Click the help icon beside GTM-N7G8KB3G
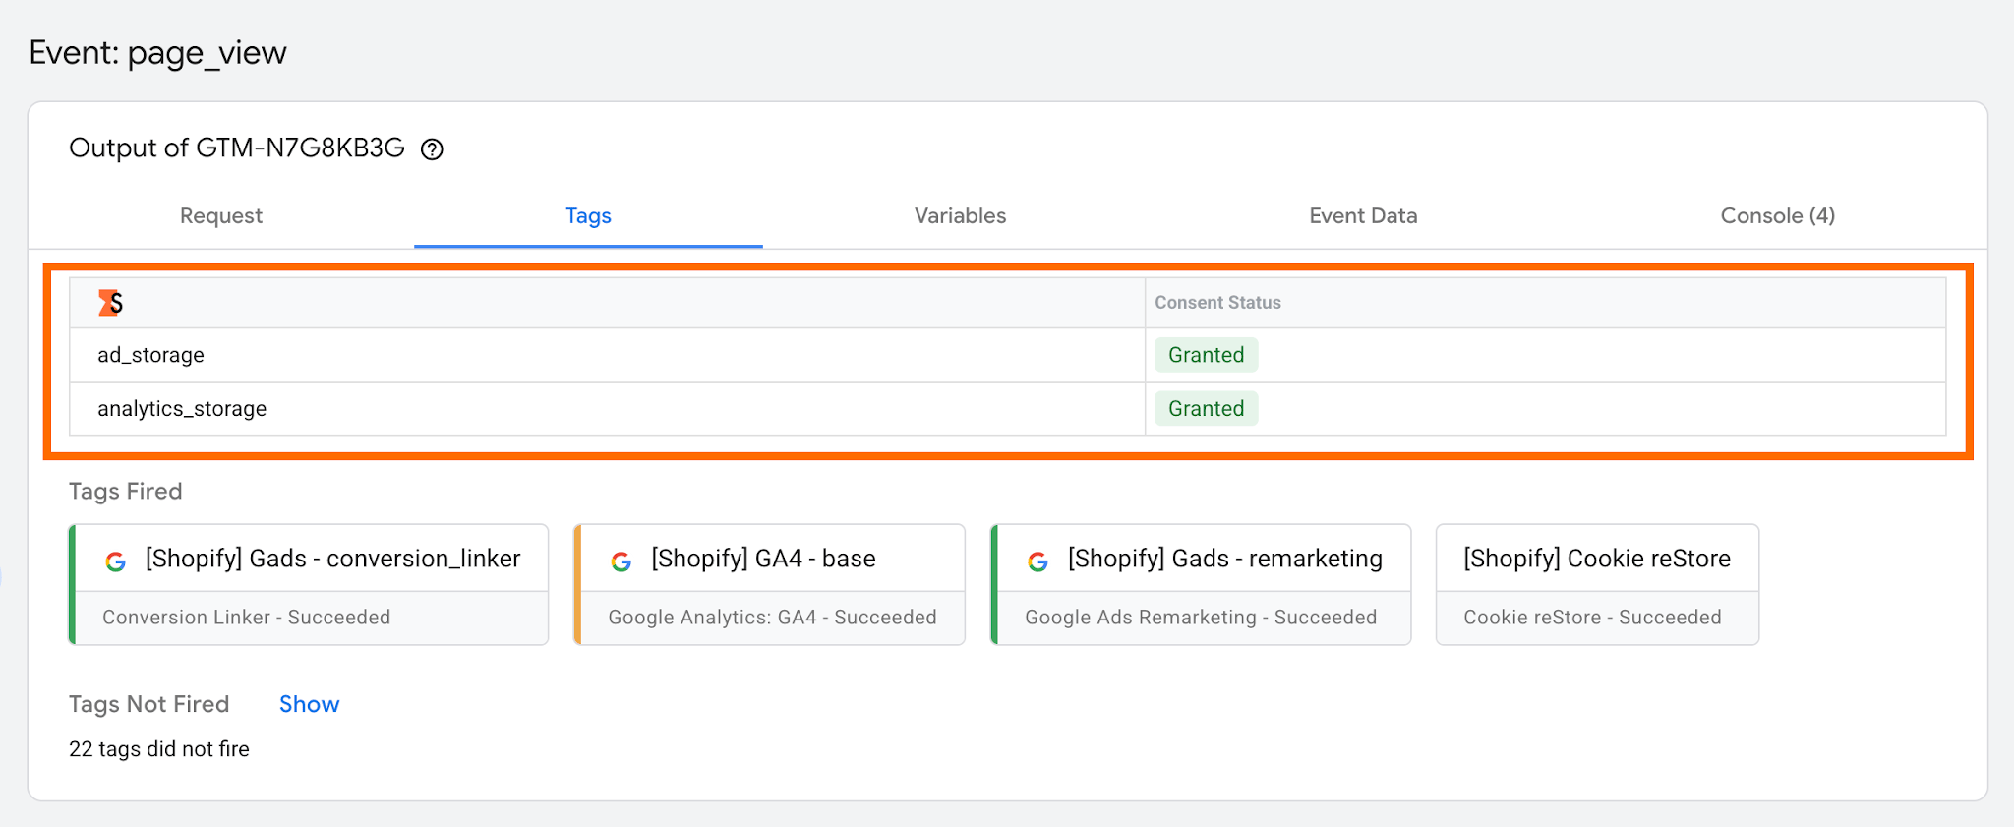 coord(432,149)
